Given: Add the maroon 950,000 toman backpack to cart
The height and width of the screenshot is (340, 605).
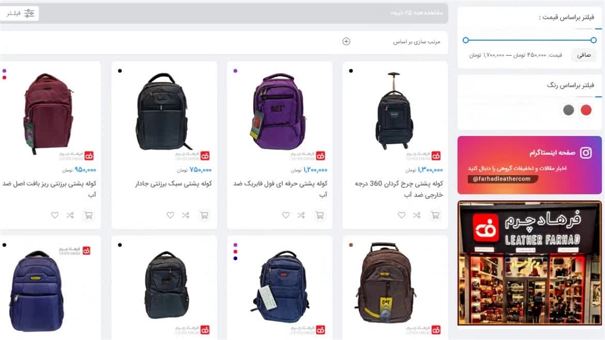Looking at the screenshot, I should point(88,215).
